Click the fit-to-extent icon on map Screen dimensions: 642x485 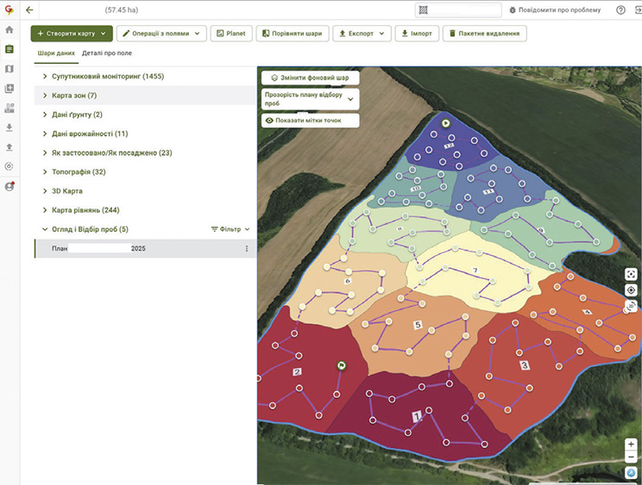631,274
